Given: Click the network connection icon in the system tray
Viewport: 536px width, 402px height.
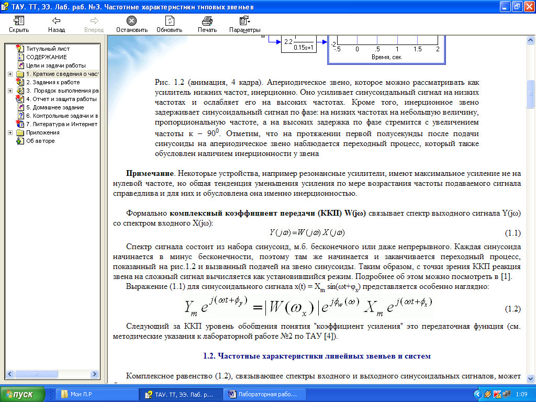Looking at the screenshot, I should pos(506,394).
